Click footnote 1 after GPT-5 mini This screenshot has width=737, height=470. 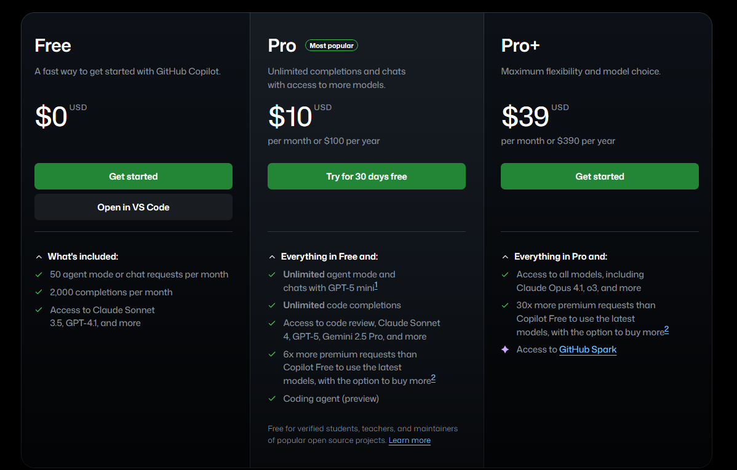click(x=376, y=285)
